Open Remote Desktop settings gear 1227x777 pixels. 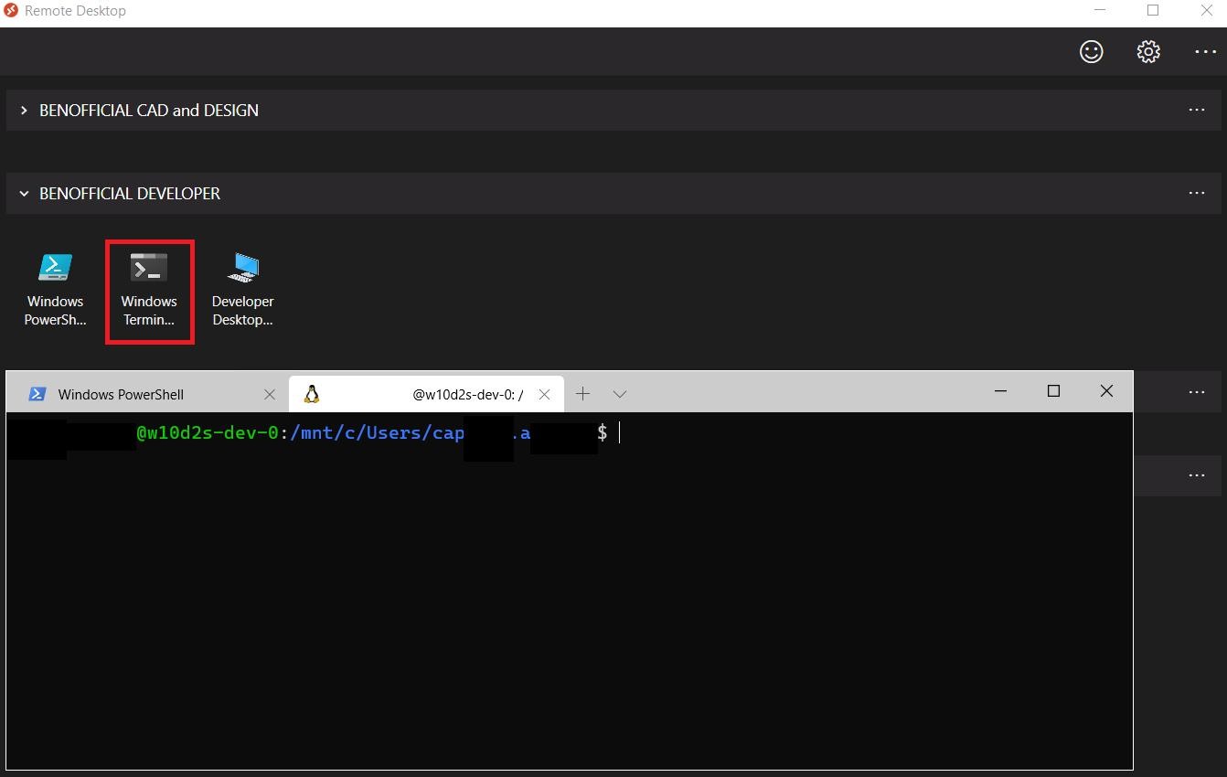click(x=1148, y=52)
